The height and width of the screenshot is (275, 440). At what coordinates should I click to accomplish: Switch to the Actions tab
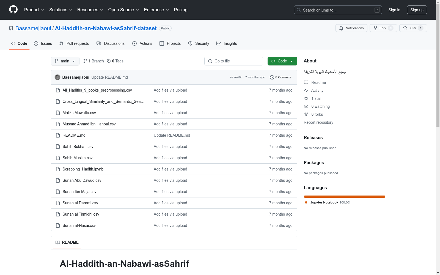pos(142,43)
